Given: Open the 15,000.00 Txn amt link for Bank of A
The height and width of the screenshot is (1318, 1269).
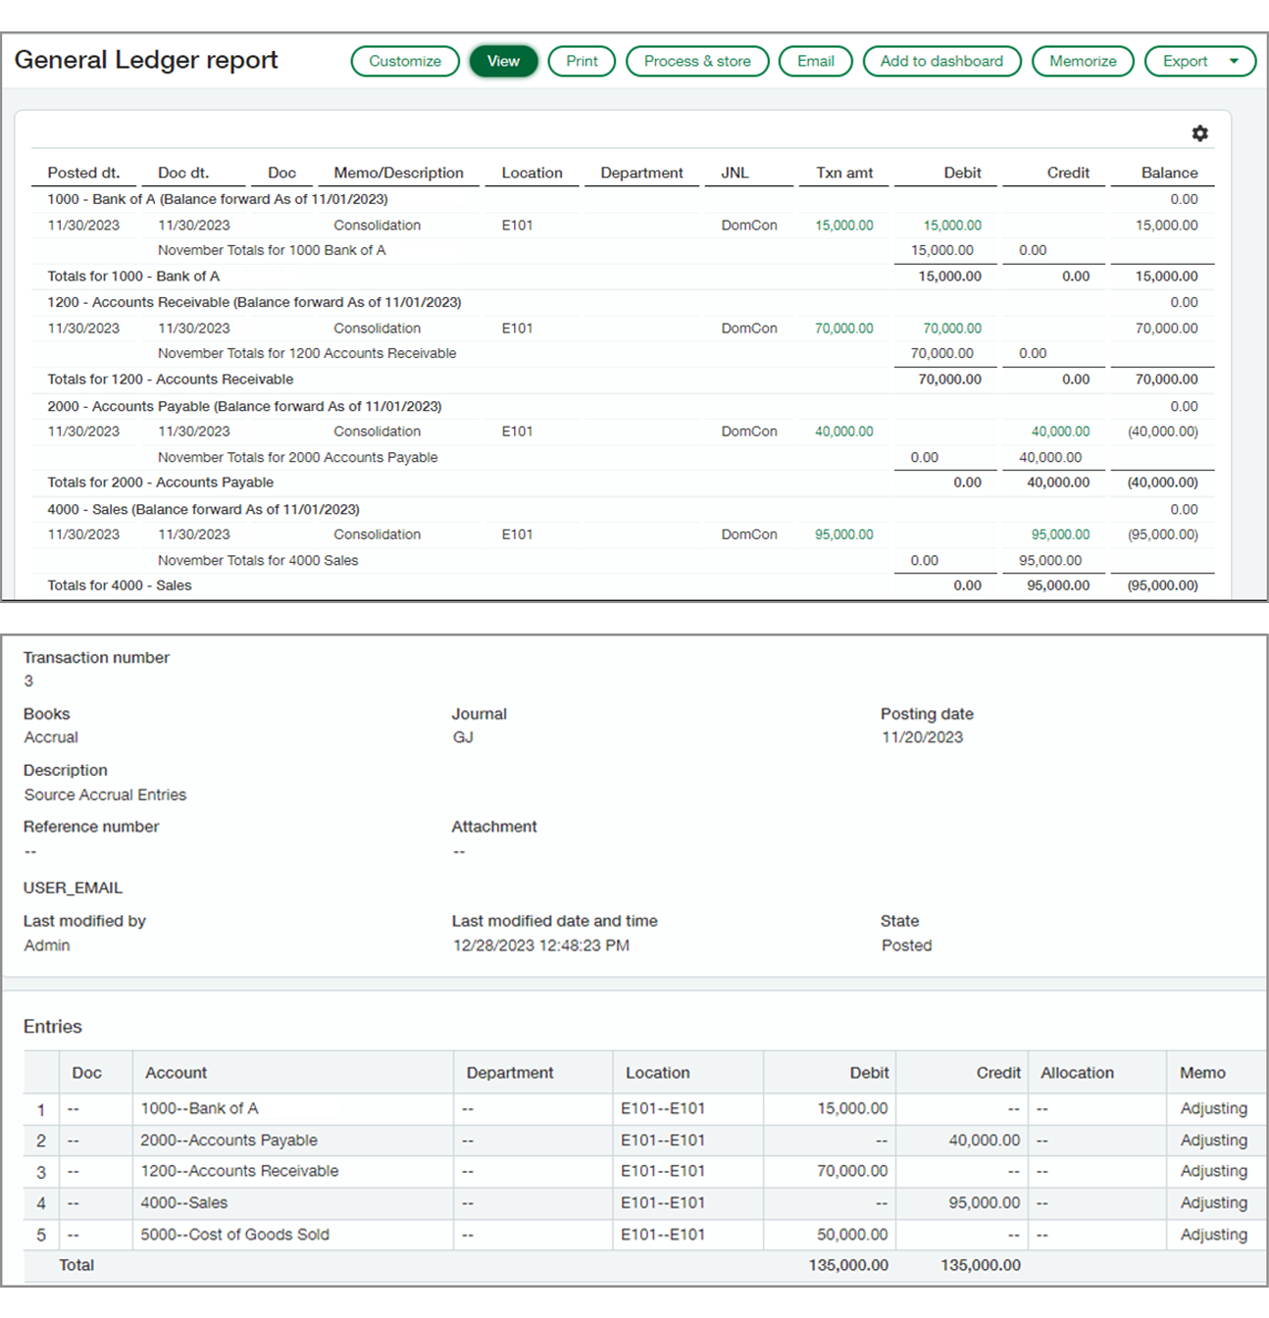Looking at the screenshot, I should tap(843, 226).
